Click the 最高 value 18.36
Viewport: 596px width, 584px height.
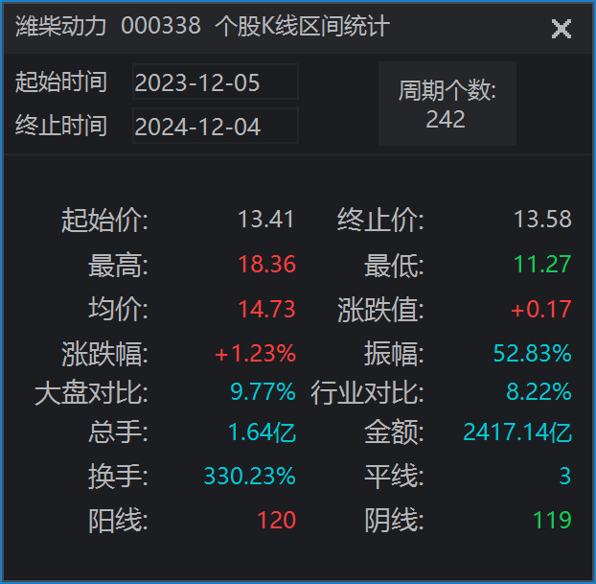[266, 264]
